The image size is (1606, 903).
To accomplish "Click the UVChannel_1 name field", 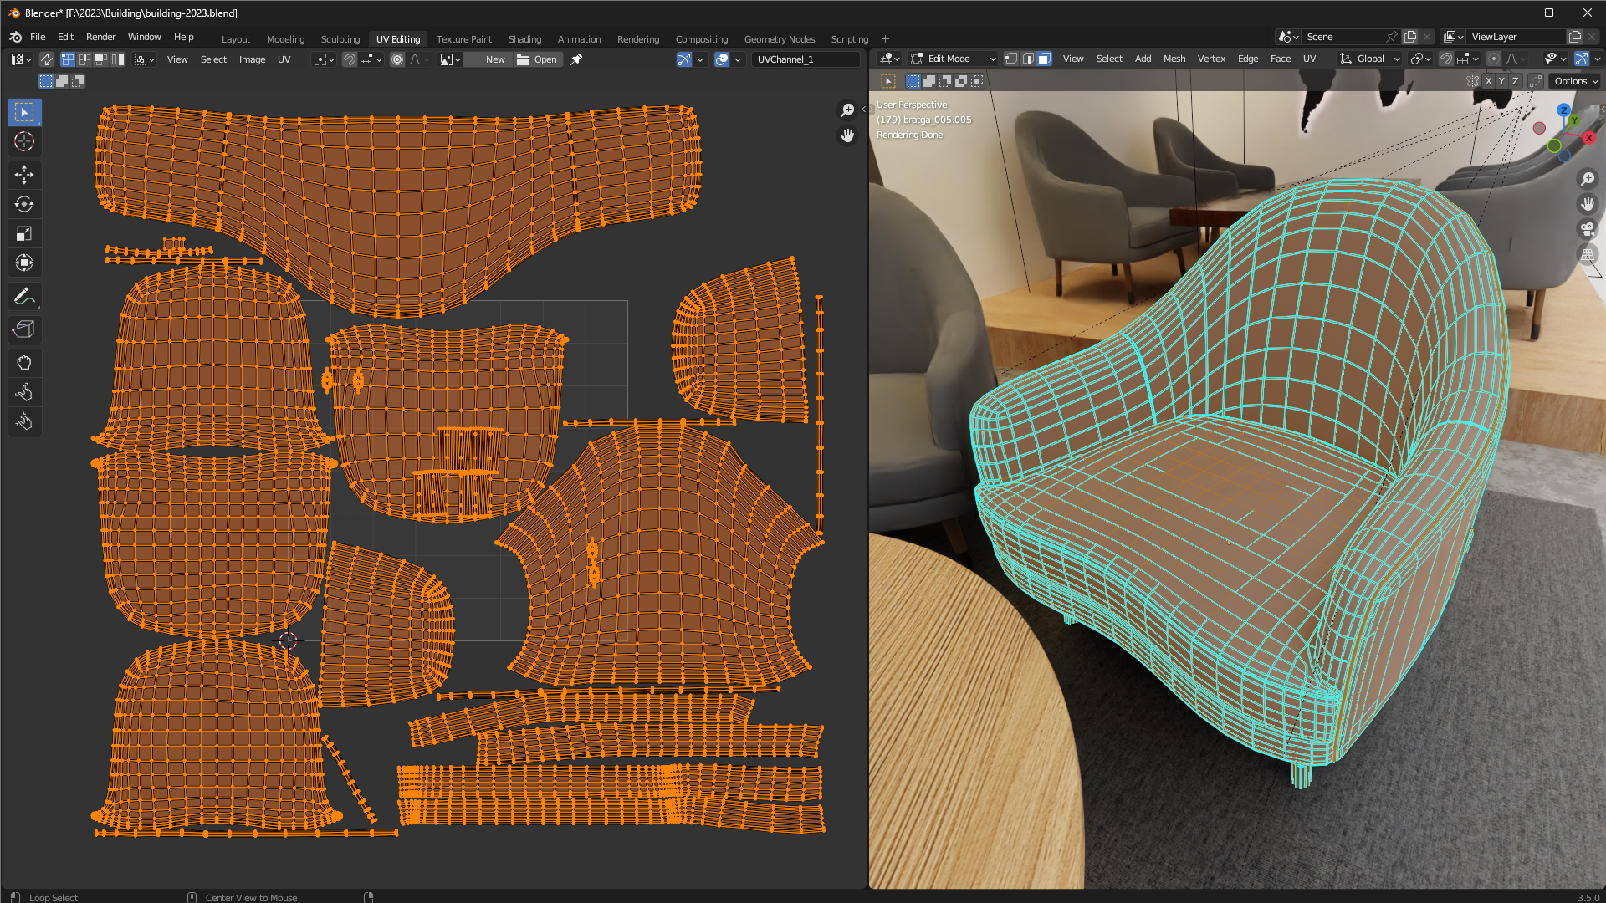I will coord(805,59).
